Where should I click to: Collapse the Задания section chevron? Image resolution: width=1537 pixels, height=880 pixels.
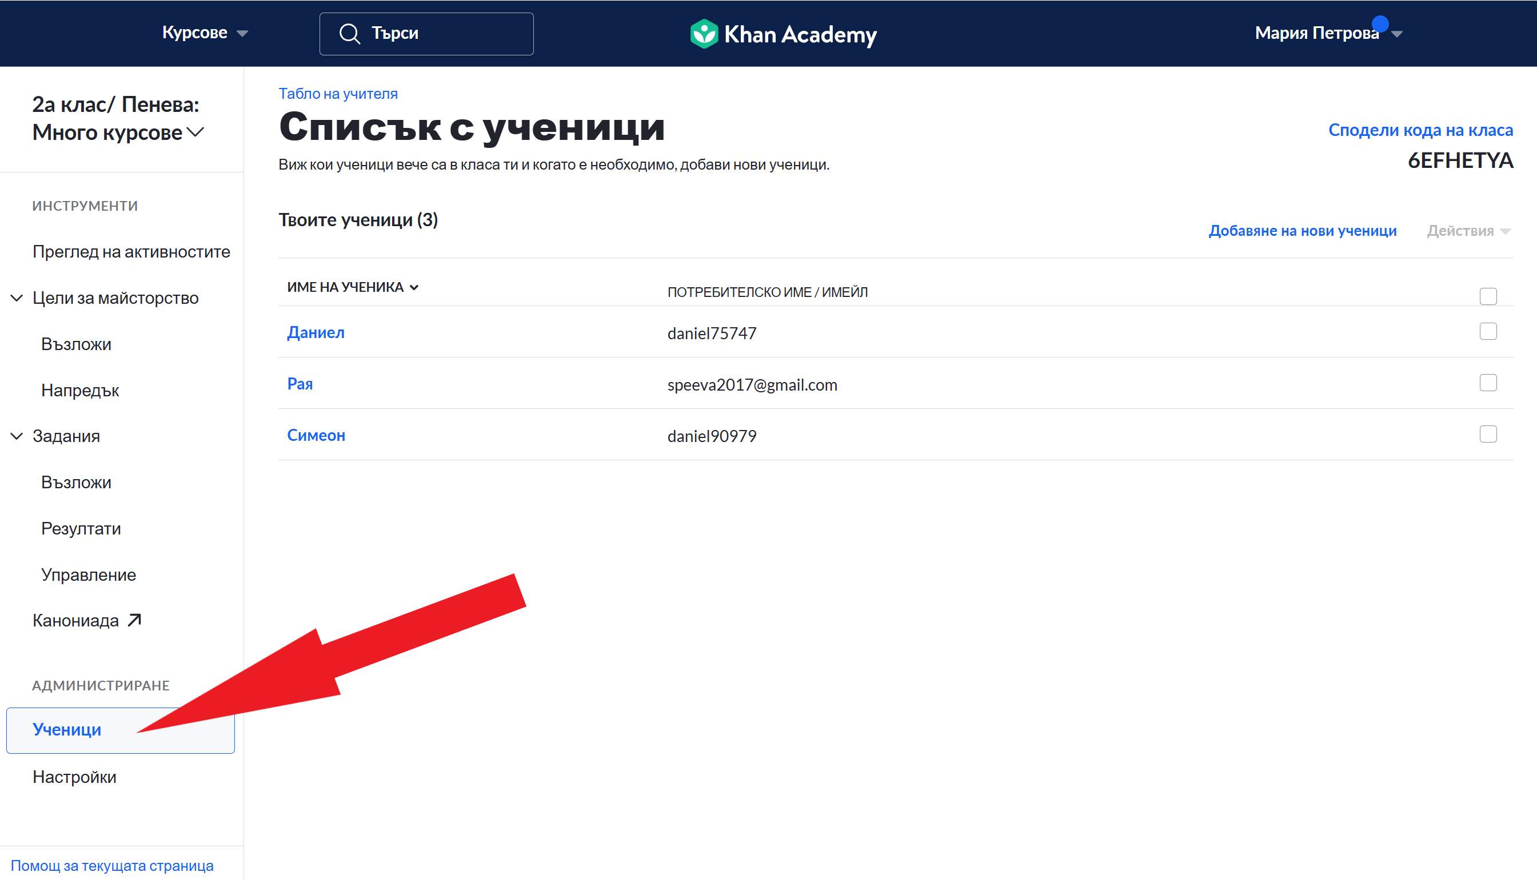click(x=17, y=436)
